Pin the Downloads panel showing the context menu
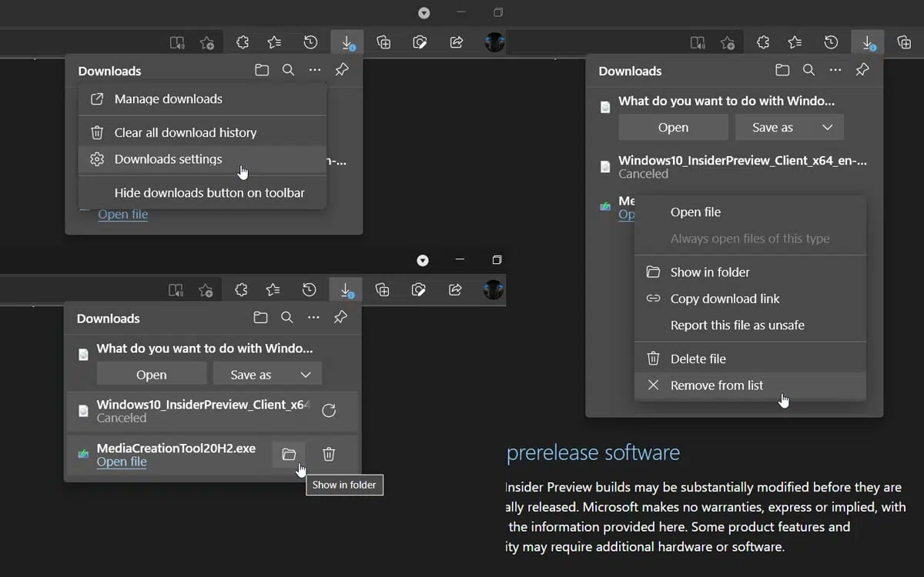The image size is (924, 577). (x=862, y=70)
